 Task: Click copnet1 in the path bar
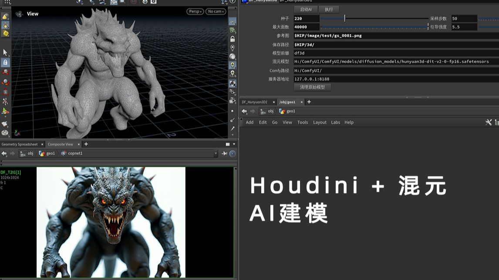[71, 153]
